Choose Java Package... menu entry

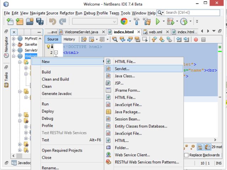[x=144, y=112]
